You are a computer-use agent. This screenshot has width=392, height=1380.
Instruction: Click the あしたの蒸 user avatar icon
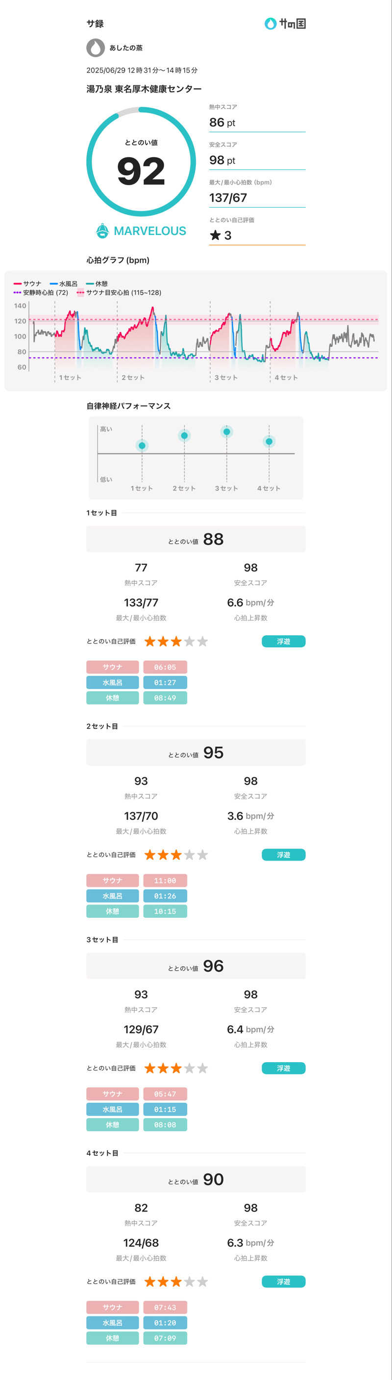[96, 48]
